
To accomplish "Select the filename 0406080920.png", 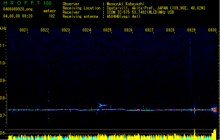I will pos(18,9).
